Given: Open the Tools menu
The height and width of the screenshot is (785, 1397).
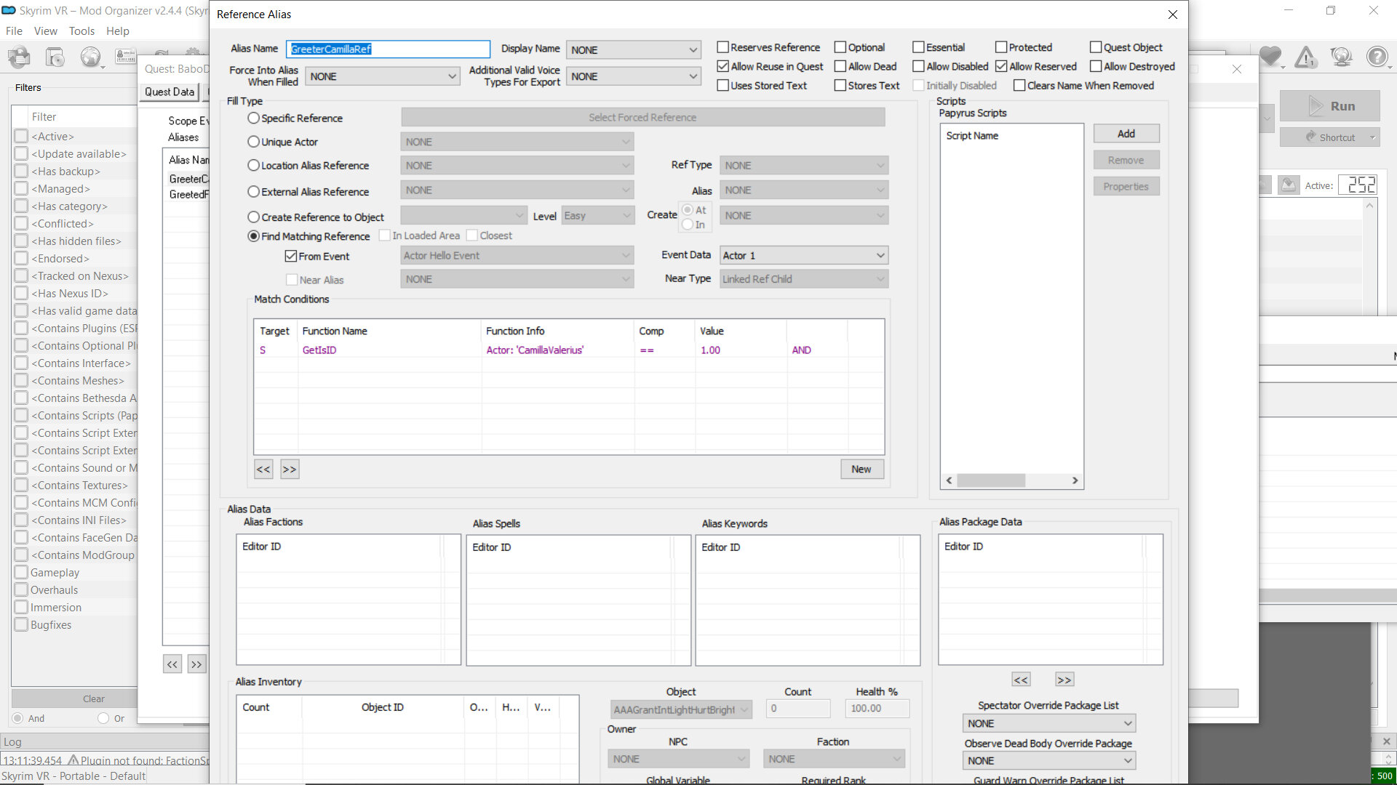Looking at the screenshot, I should (81, 31).
